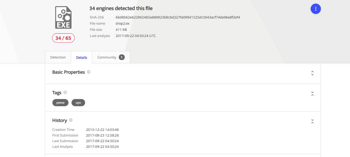The width and height of the screenshot is (350, 157).
Task: Click the SHA-256 hash value
Action: tap(178, 17)
